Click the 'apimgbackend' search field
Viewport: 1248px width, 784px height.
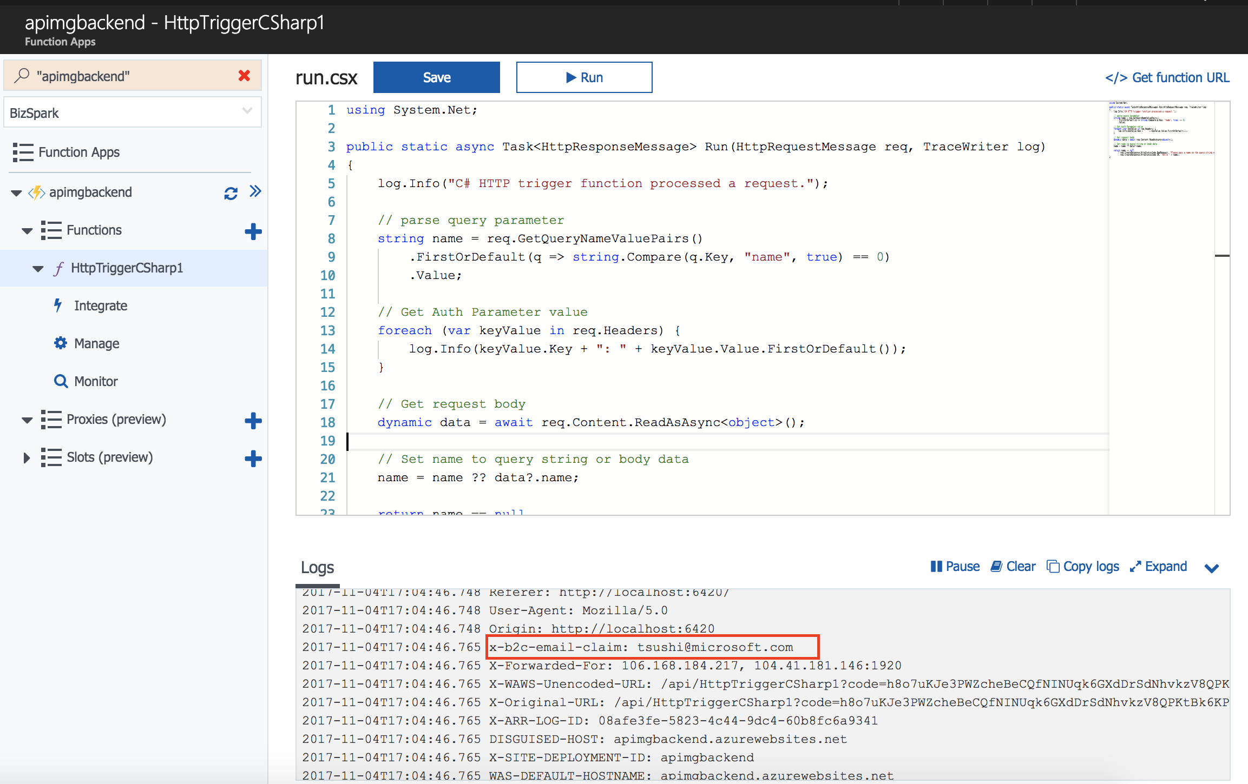point(133,76)
